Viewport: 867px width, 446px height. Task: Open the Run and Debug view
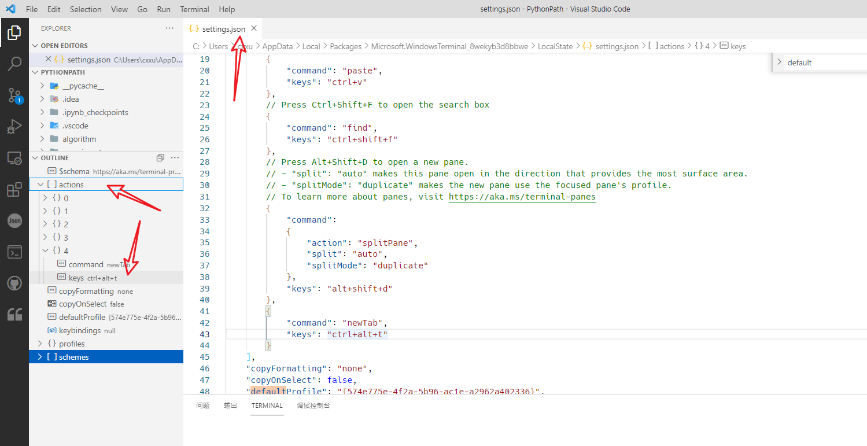(x=14, y=126)
